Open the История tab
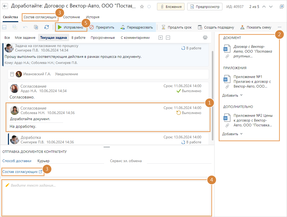 pyautogui.click(x=92, y=17)
